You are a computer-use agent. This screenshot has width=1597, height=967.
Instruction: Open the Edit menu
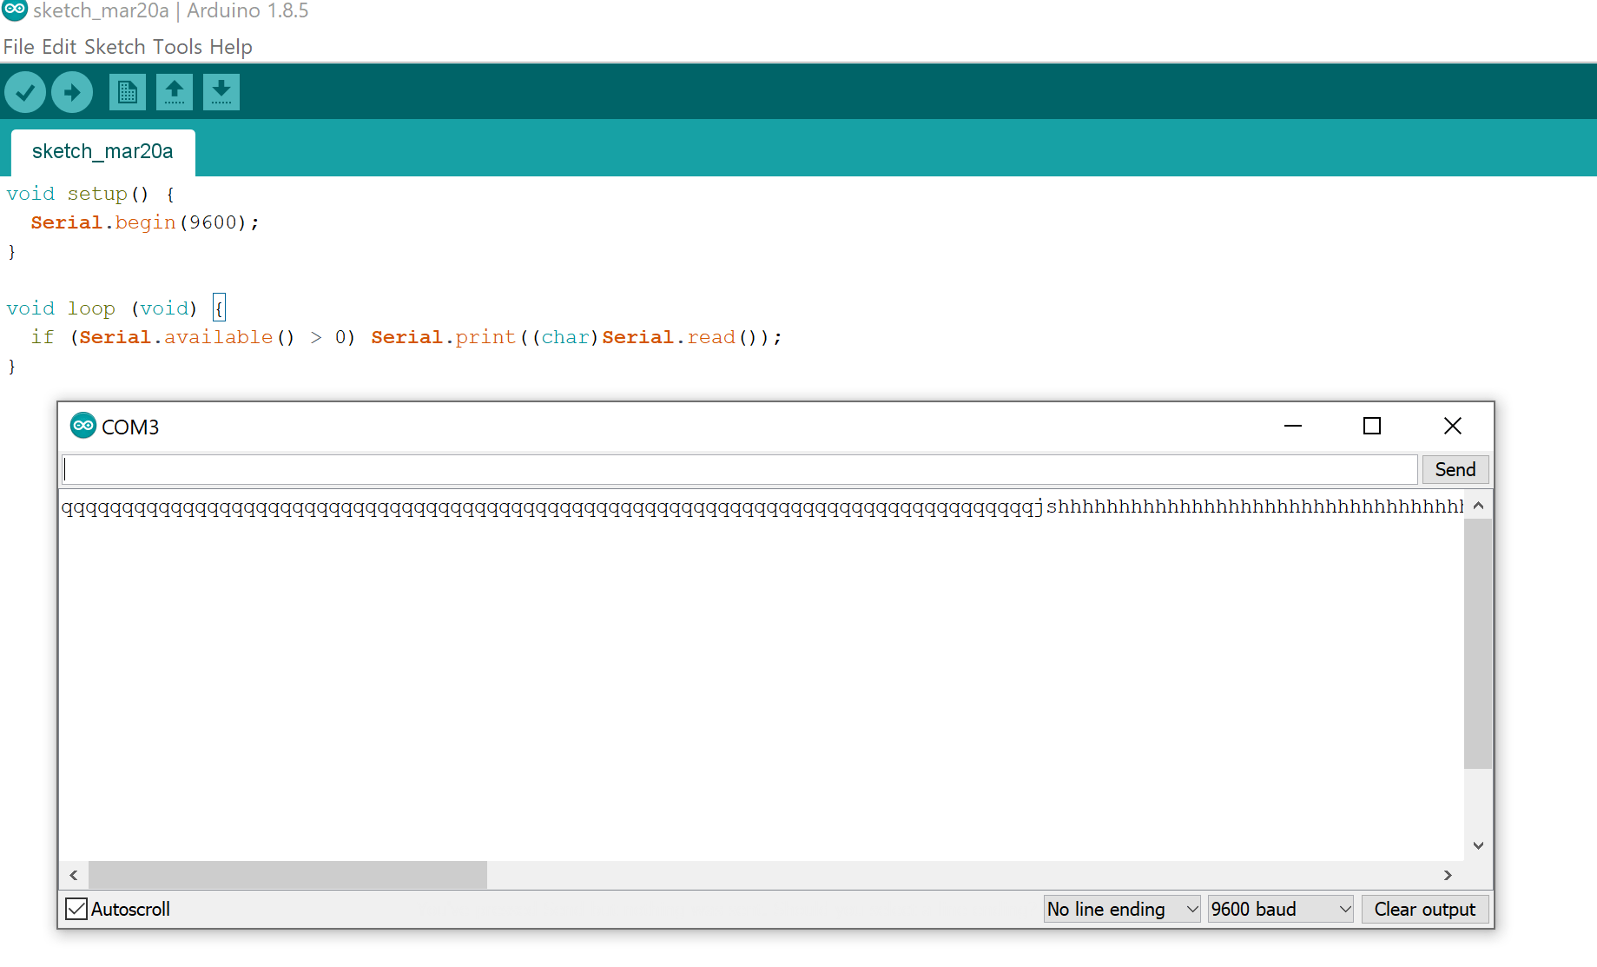(59, 47)
